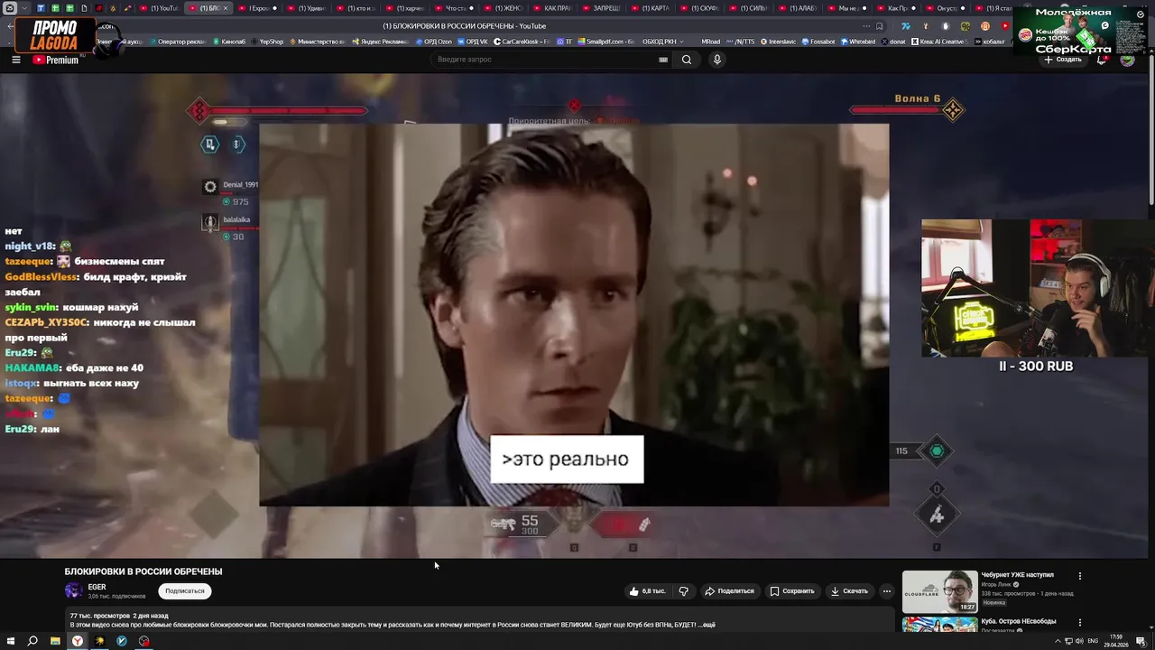Save video with Сохранить button
Image resolution: width=1155 pixels, height=650 pixels.
pos(792,591)
